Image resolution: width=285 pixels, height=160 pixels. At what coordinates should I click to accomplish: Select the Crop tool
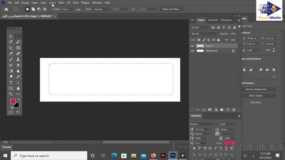(11, 48)
